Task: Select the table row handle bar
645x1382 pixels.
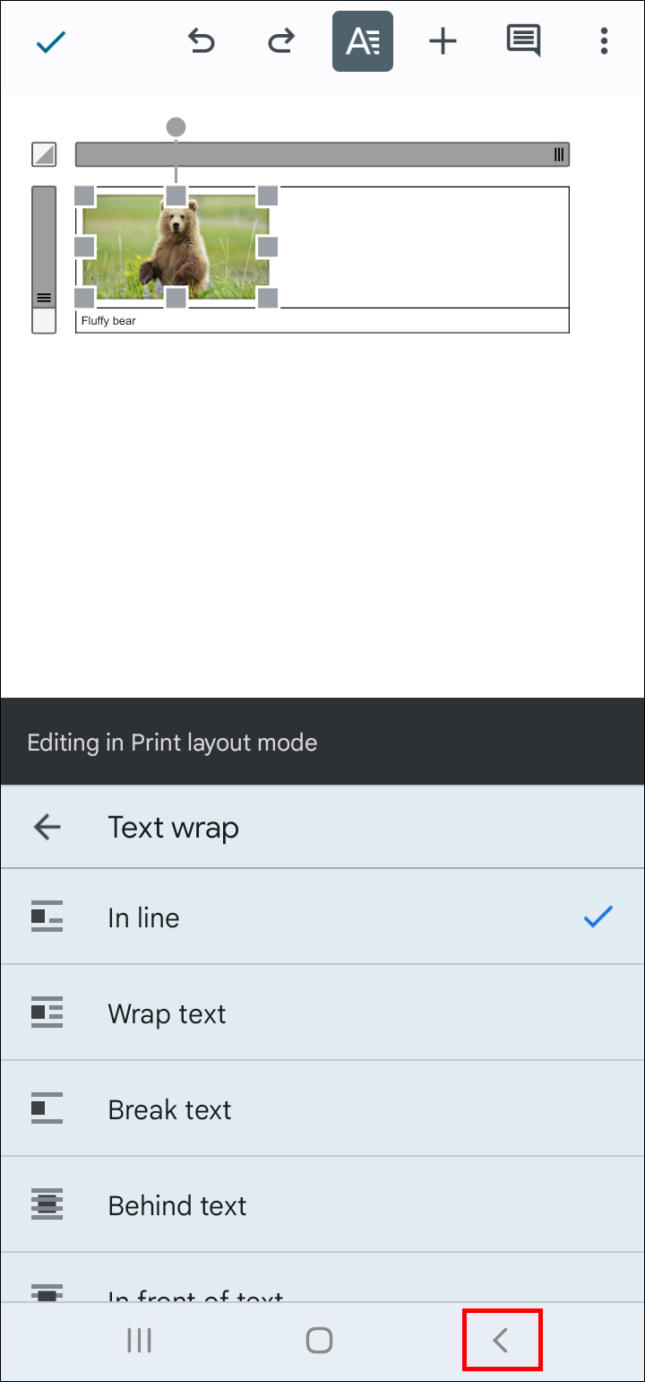Action: pyautogui.click(x=44, y=247)
